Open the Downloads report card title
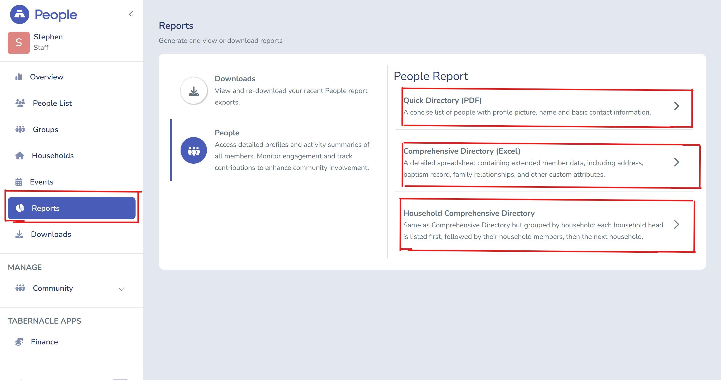 click(235, 79)
